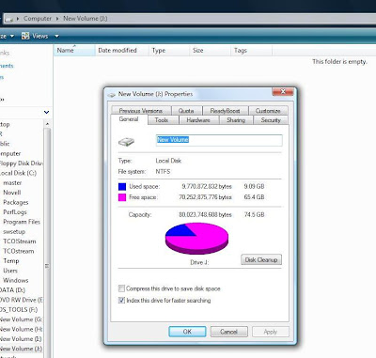Select New Volume (G:) in the tree
The image size is (376, 358).
[22, 319]
